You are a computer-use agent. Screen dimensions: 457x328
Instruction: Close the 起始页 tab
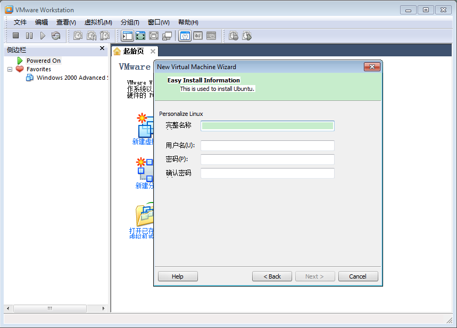[153, 51]
